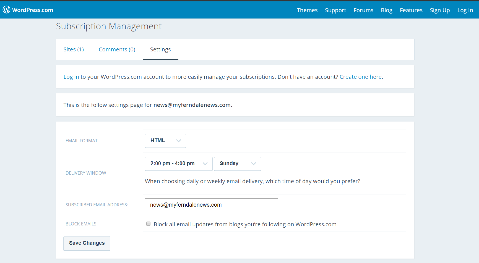
Task: Select the Settings tab
Action: tap(160, 49)
